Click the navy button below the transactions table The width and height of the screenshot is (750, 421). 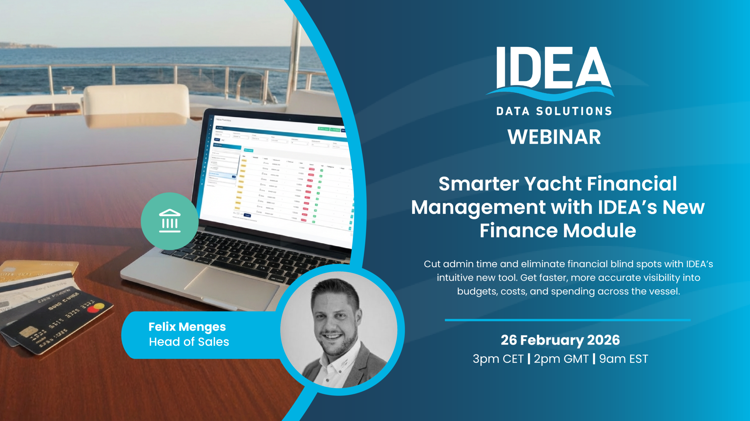(248, 216)
